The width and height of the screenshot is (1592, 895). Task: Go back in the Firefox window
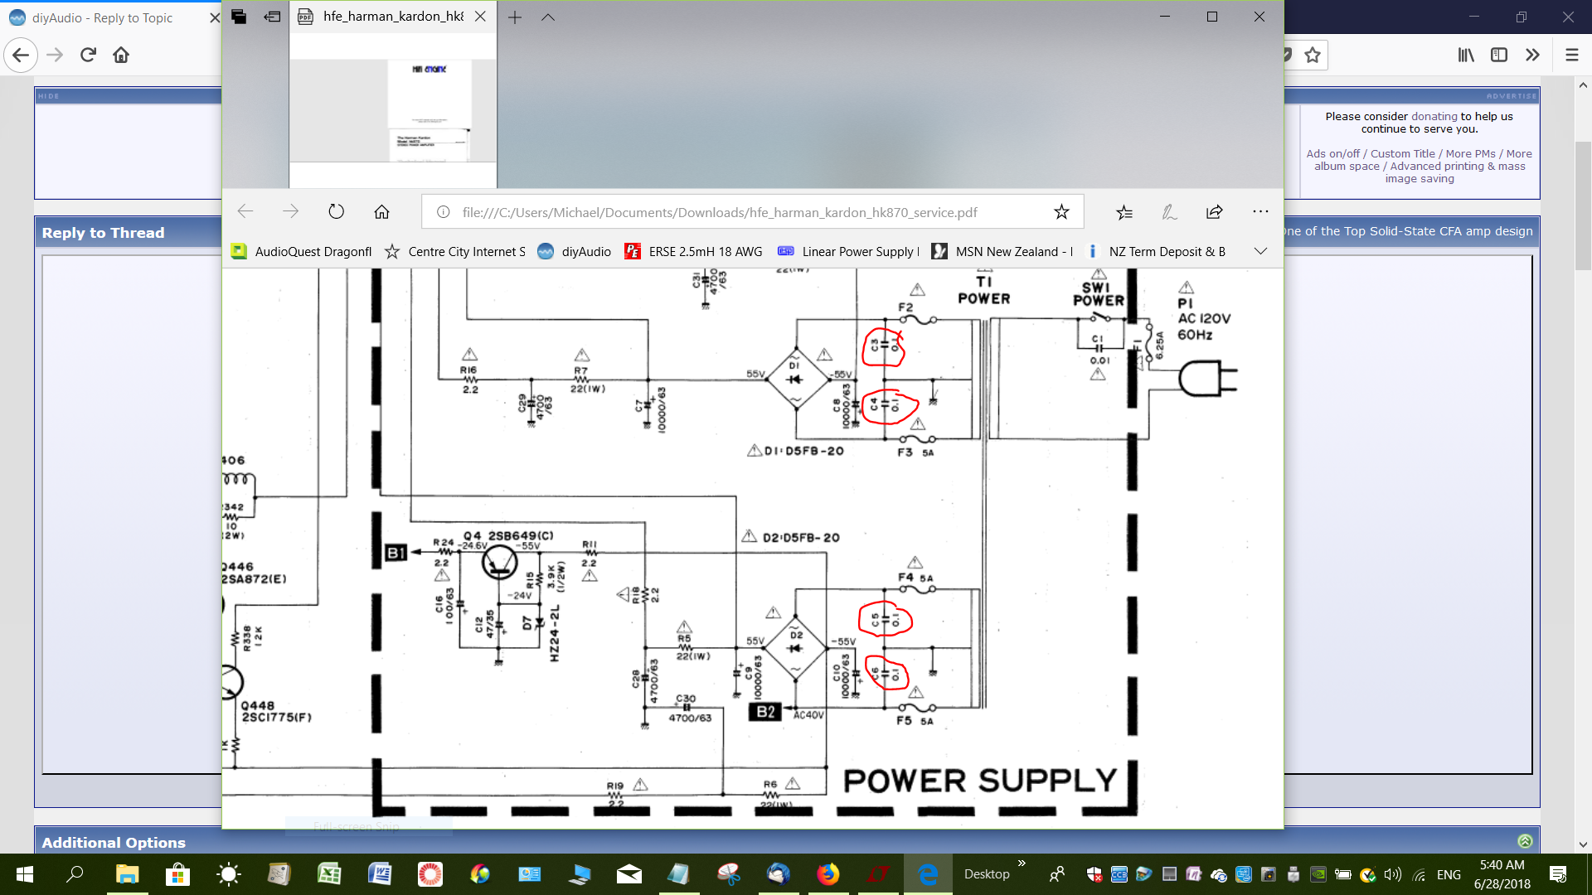click(x=21, y=55)
